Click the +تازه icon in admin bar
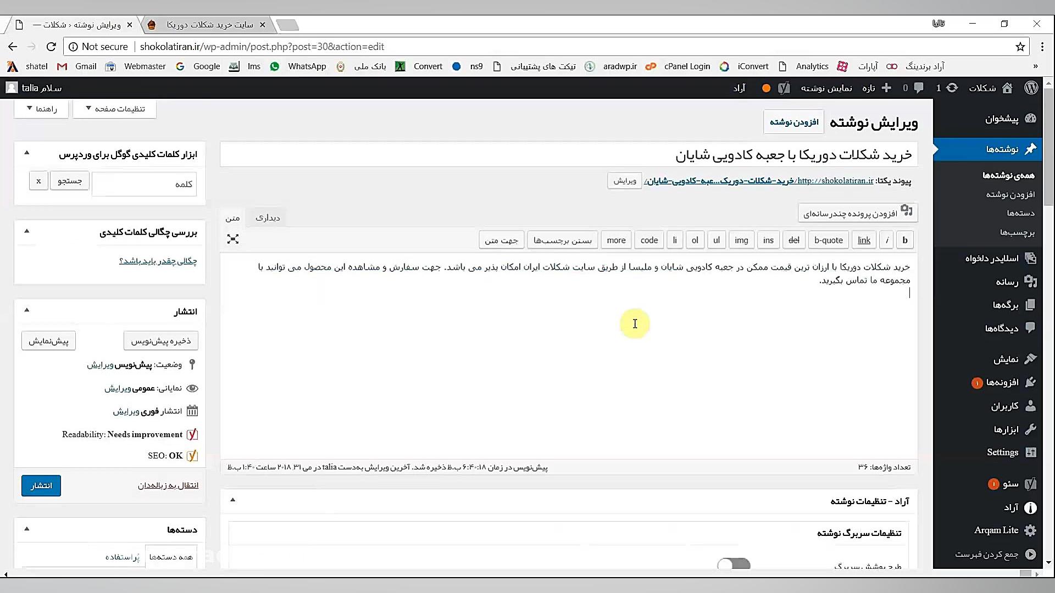The height and width of the screenshot is (593, 1055). pyautogui.click(x=886, y=88)
